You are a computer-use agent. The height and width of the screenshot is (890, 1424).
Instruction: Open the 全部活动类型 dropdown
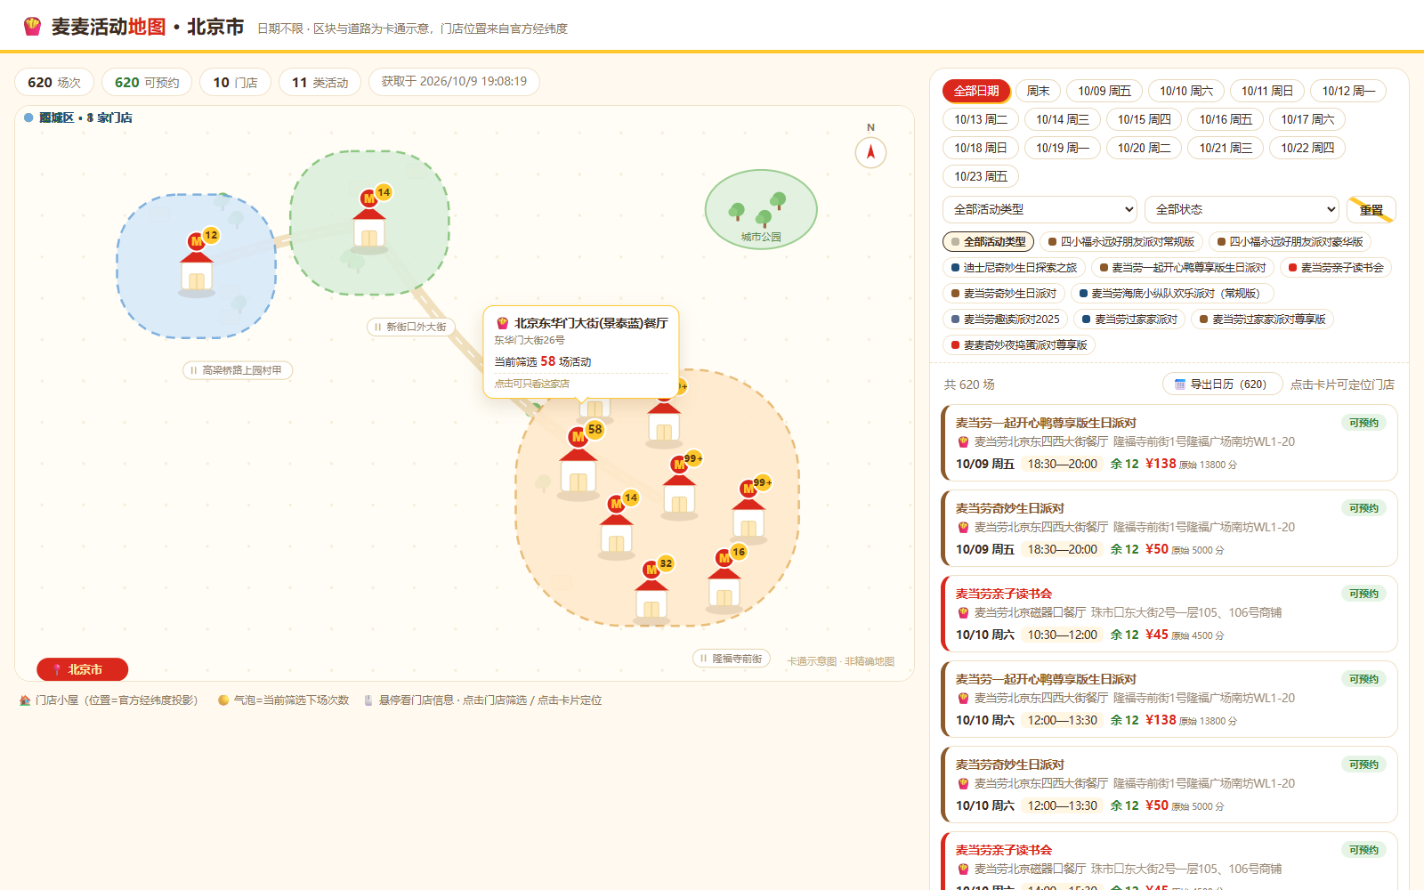[1040, 209]
